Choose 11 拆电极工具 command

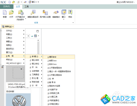(59, 93)
